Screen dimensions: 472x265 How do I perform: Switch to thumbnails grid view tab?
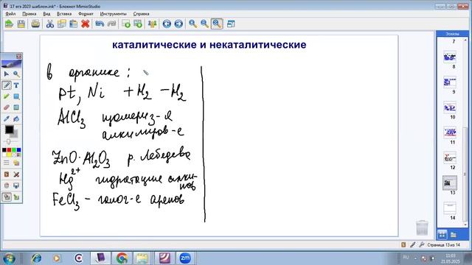click(442, 234)
